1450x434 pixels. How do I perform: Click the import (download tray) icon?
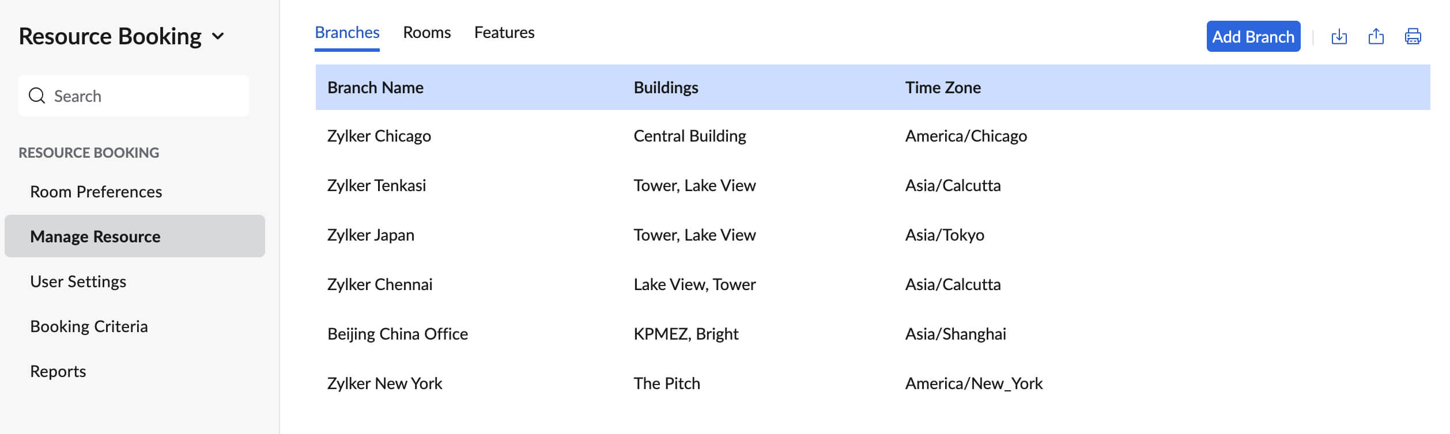[1339, 37]
